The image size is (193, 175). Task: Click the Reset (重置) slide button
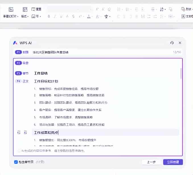click(x=36, y=9)
